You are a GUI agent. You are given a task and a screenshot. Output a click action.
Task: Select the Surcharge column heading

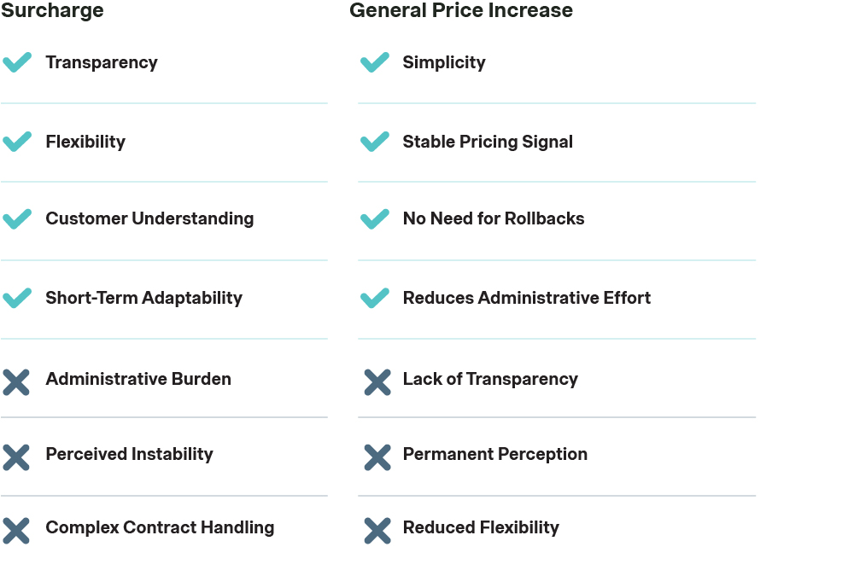[x=52, y=11]
